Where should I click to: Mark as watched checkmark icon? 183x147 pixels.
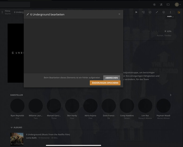[x=150, y=12]
